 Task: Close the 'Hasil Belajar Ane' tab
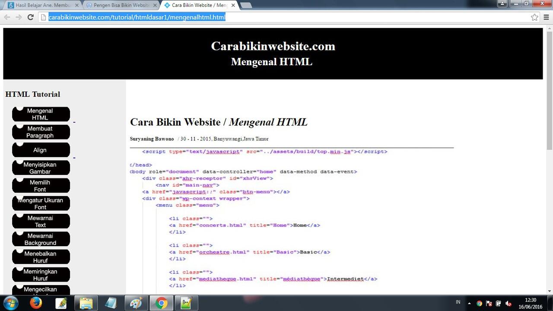77,6
